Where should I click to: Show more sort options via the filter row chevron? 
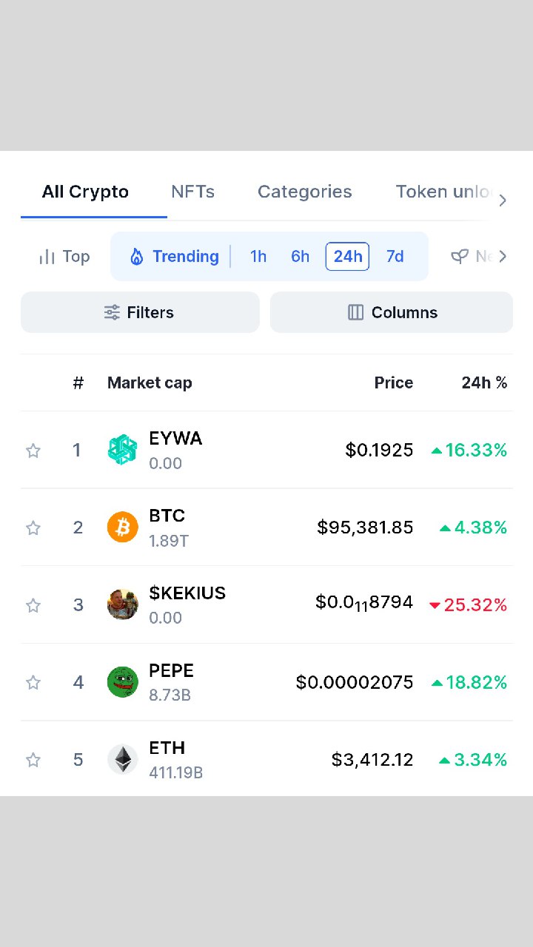click(503, 257)
